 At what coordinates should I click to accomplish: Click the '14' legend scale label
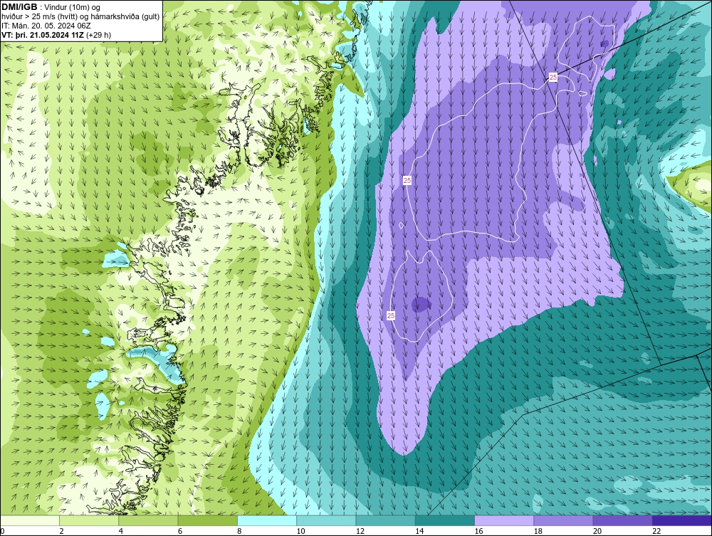tap(419, 532)
